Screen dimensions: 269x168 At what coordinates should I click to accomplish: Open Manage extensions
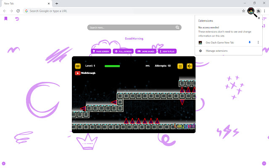(x=216, y=51)
